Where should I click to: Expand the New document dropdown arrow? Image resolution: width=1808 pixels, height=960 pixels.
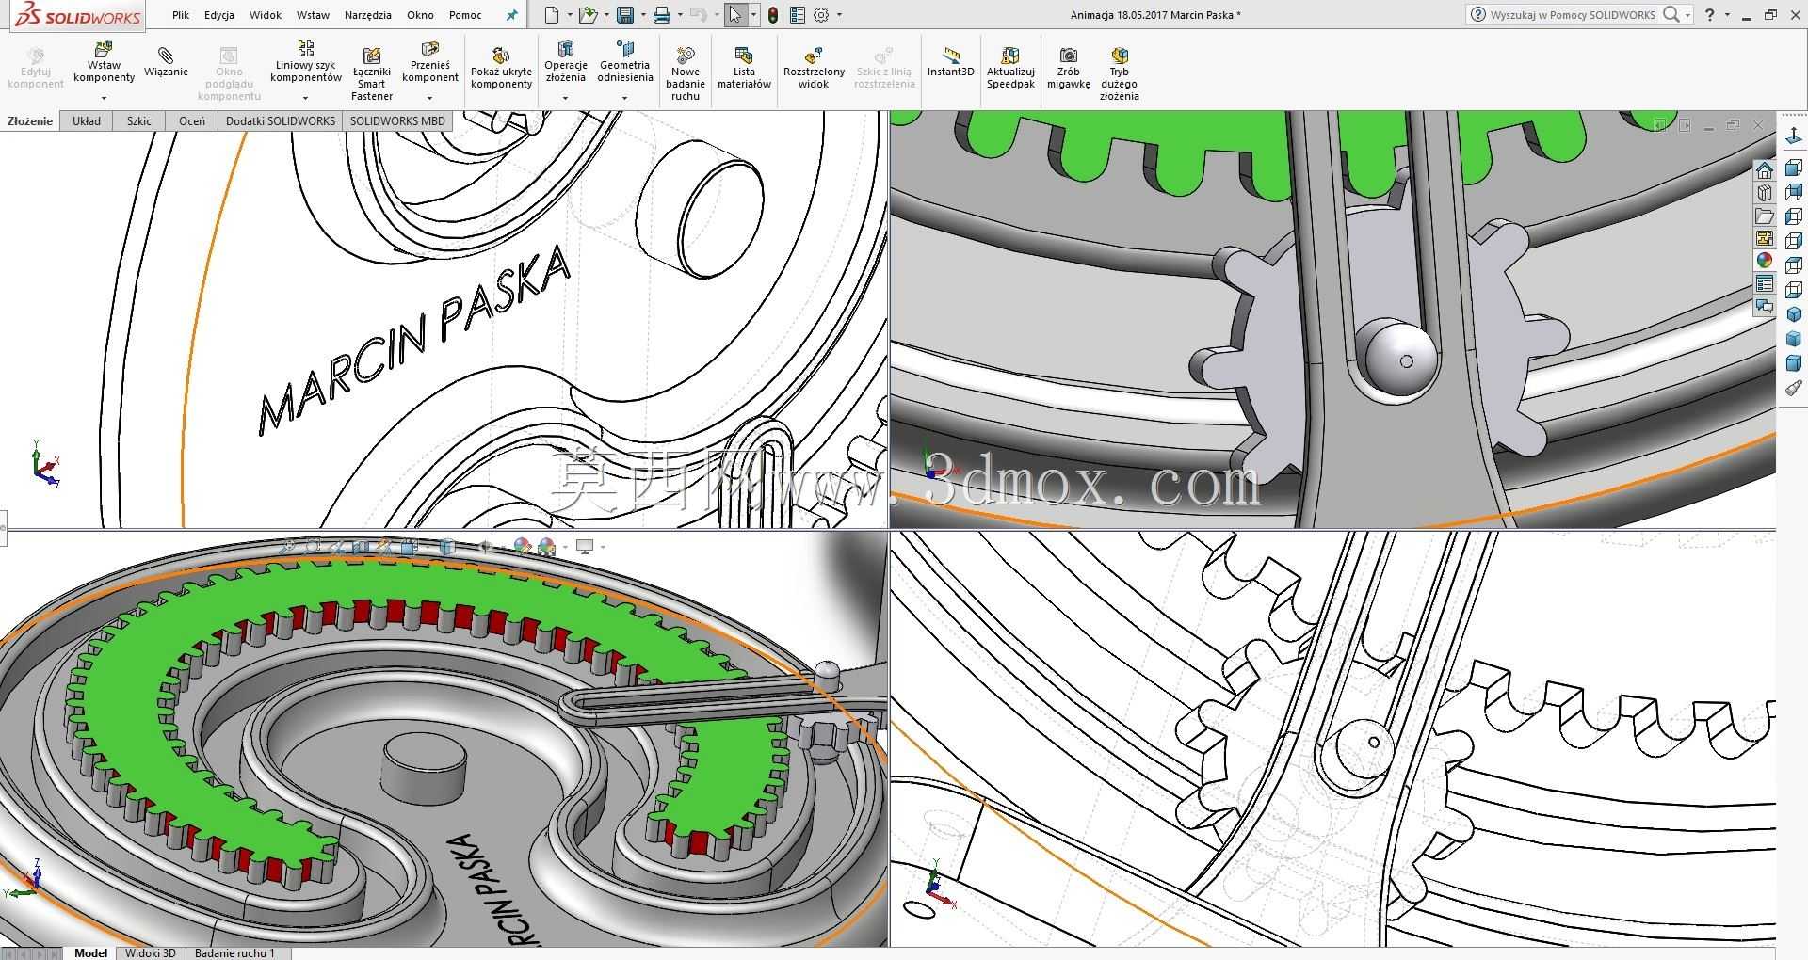pos(568,15)
